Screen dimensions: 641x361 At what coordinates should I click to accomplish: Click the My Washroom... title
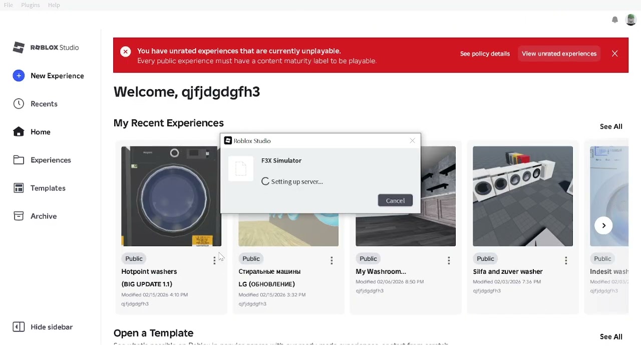(x=381, y=272)
